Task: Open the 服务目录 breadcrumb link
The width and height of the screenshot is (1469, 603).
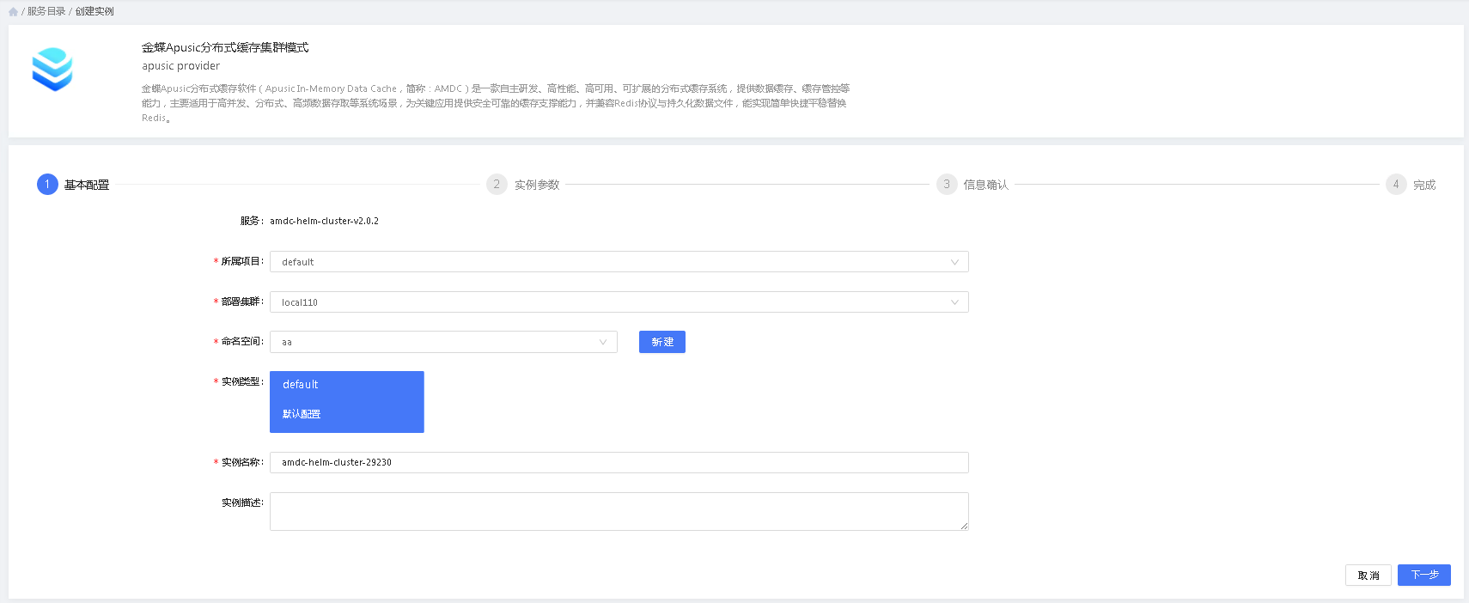Action: (x=46, y=12)
